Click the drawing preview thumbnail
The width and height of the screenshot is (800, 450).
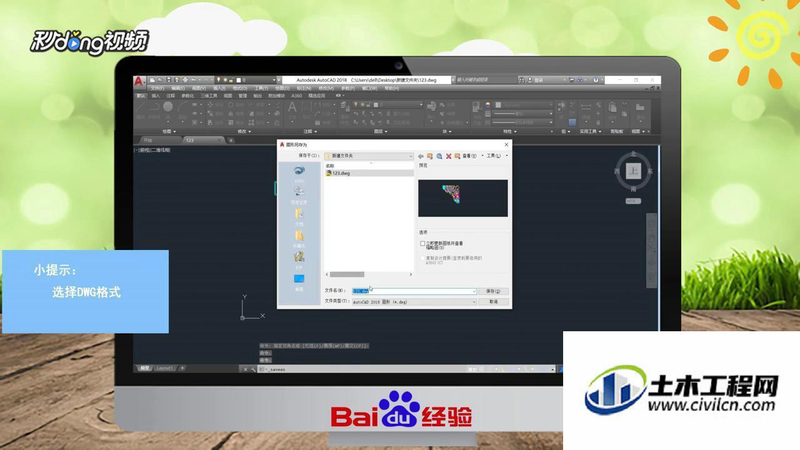[463, 198]
